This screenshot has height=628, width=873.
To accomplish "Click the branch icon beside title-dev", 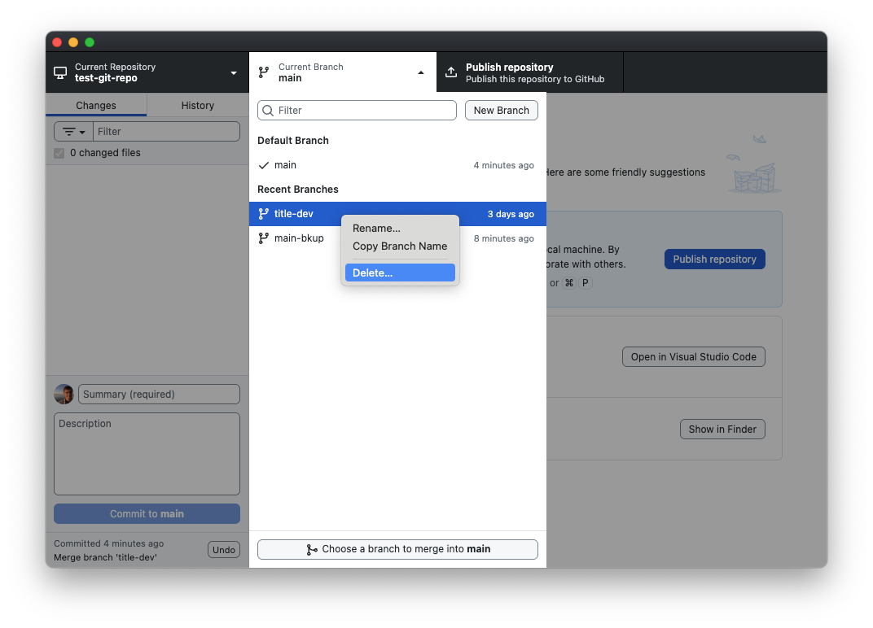I will 264,214.
